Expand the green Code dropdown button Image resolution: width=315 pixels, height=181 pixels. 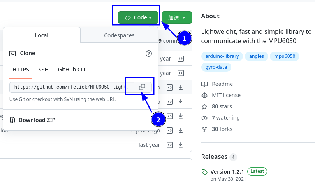(138, 17)
